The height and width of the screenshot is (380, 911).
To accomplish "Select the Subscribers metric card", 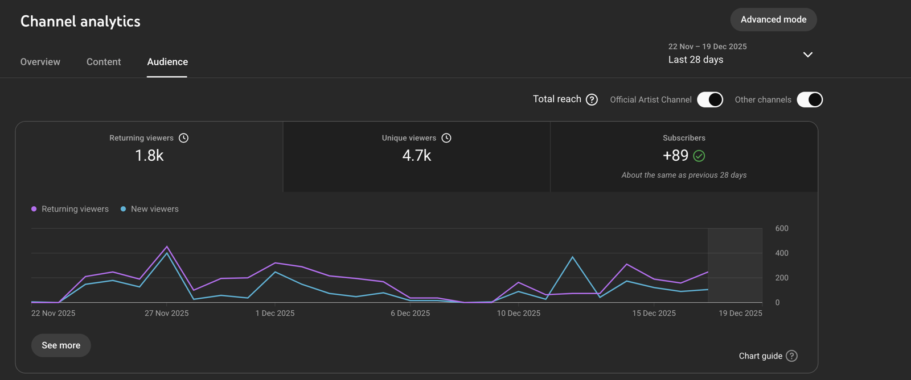I will tap(684, 157).
